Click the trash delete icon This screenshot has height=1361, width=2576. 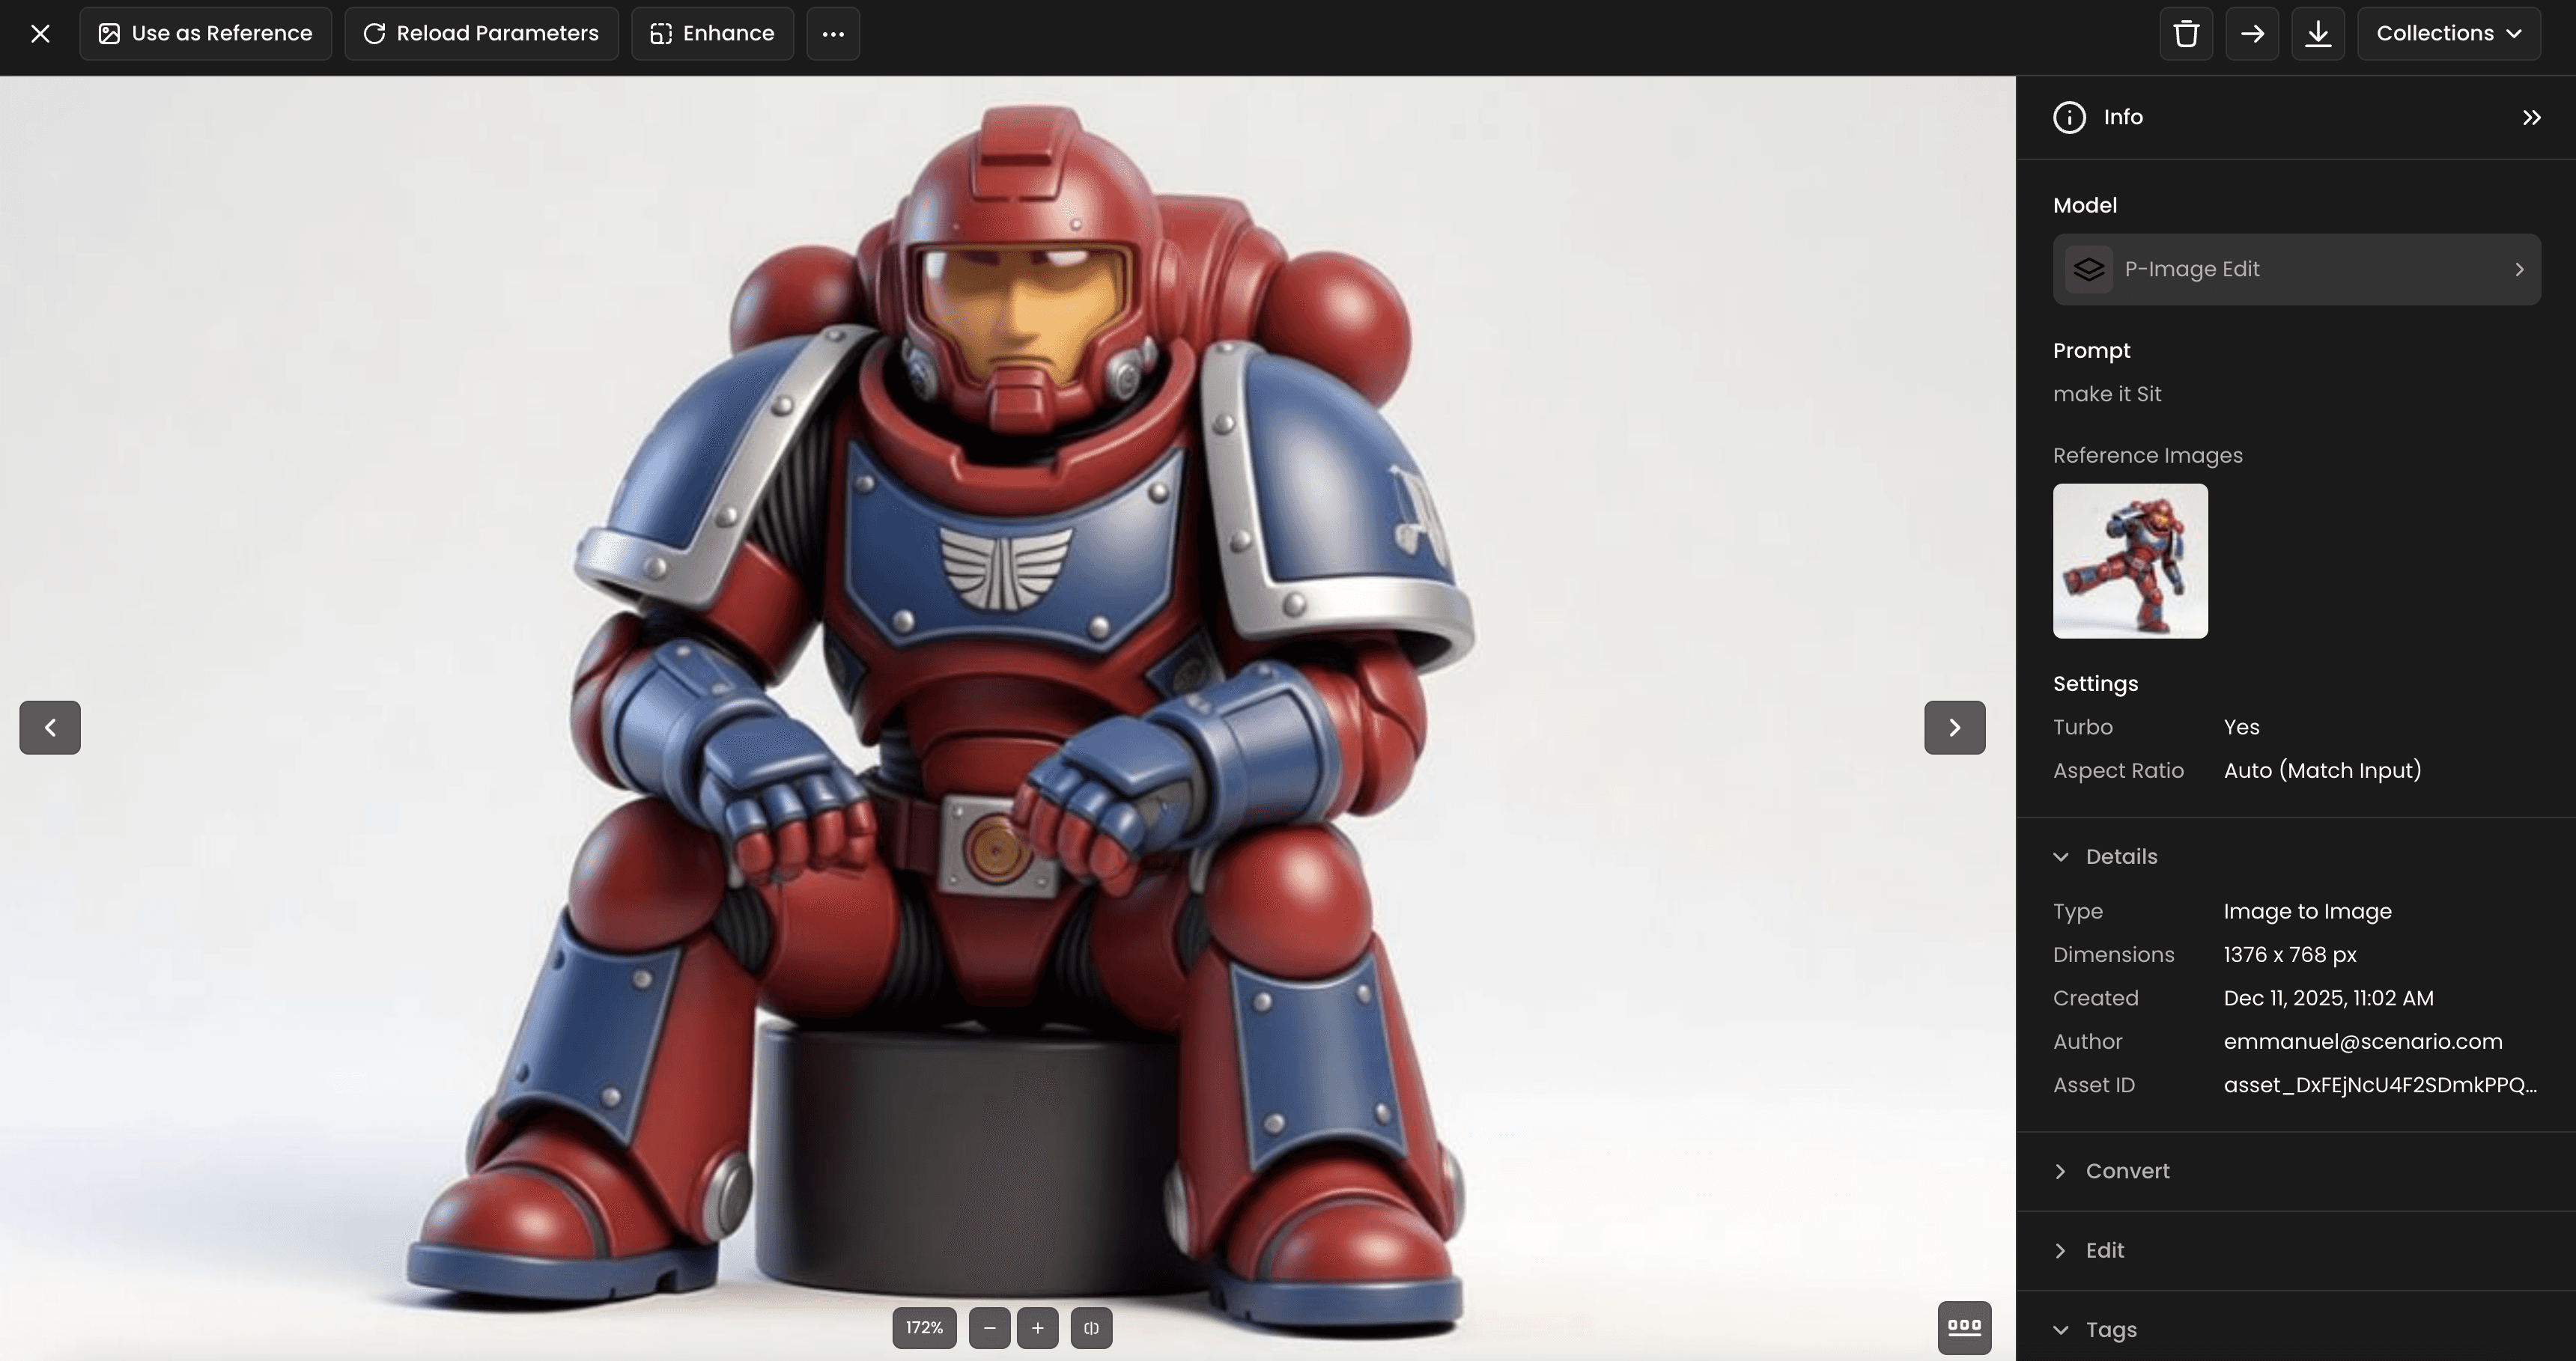point(2185,34)
